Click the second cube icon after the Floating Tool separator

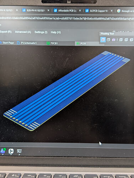[126, 40]
